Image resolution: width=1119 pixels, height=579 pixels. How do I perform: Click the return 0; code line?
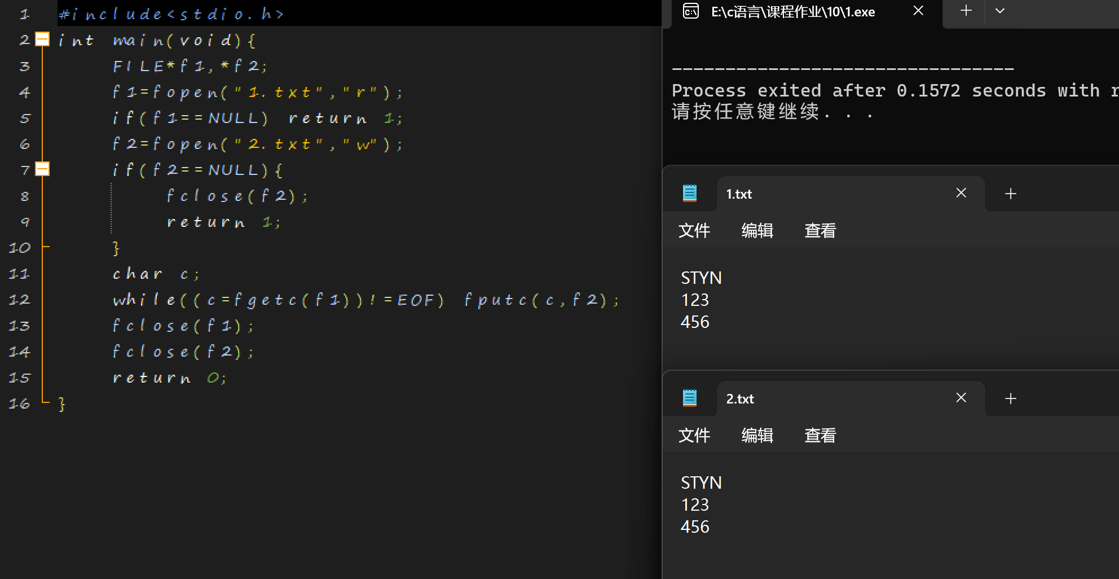(x=170, y=378)
